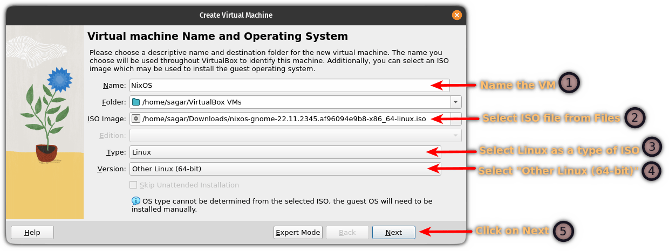Toggle the Skip Unattended Installation checkbox
669x251 pixels.
[x=134, y=185]
